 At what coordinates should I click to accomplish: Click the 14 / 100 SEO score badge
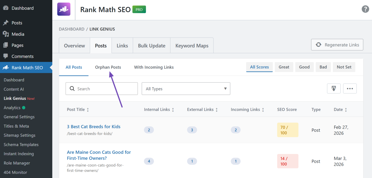pos(288,161)
